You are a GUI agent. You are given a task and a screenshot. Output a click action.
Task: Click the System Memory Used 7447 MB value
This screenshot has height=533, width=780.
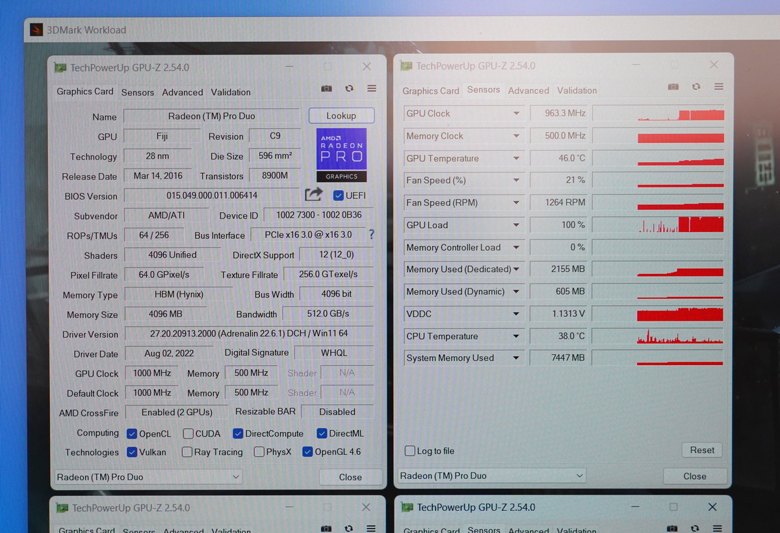click(x=559, y=358)
